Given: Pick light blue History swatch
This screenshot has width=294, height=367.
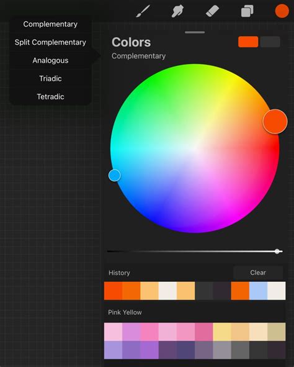Looking at the screenshot, I should (x=258, y=291).
